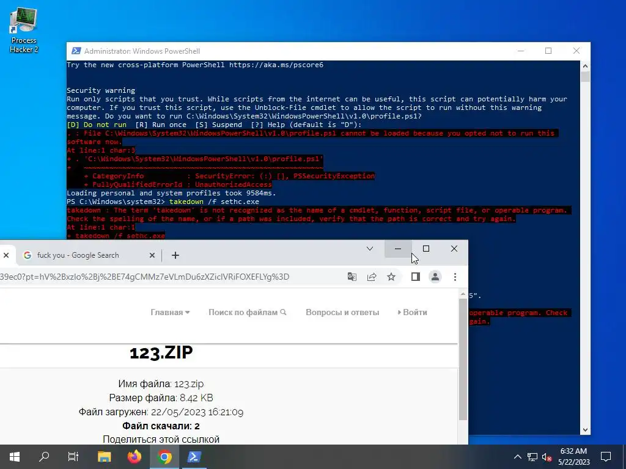This screenshot has width=626, height=469.
Task: Click the share page icon in the address bar
Action: coord(372,277)
